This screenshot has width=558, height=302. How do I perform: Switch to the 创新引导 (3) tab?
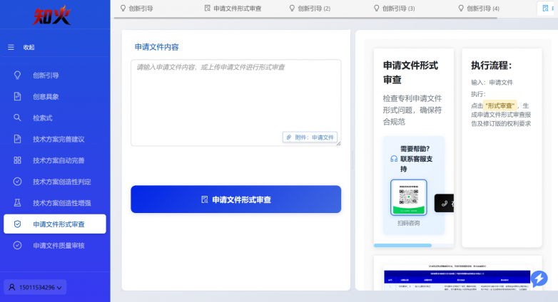coord(397,9)
